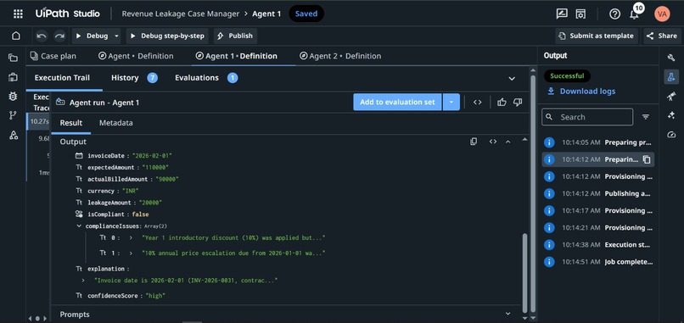Expand the explanation text value
Image resolution: width=684 pixels, height=323 pixels.
83,281
